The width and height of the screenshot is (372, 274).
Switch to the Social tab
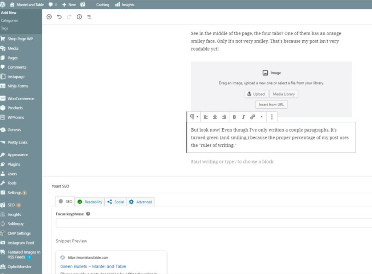(x=116, y=202)
